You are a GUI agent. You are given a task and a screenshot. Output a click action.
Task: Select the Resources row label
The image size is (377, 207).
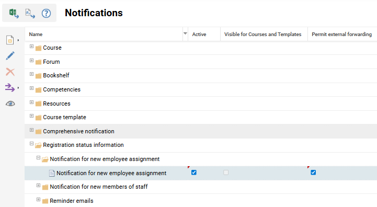click(56, 103)
